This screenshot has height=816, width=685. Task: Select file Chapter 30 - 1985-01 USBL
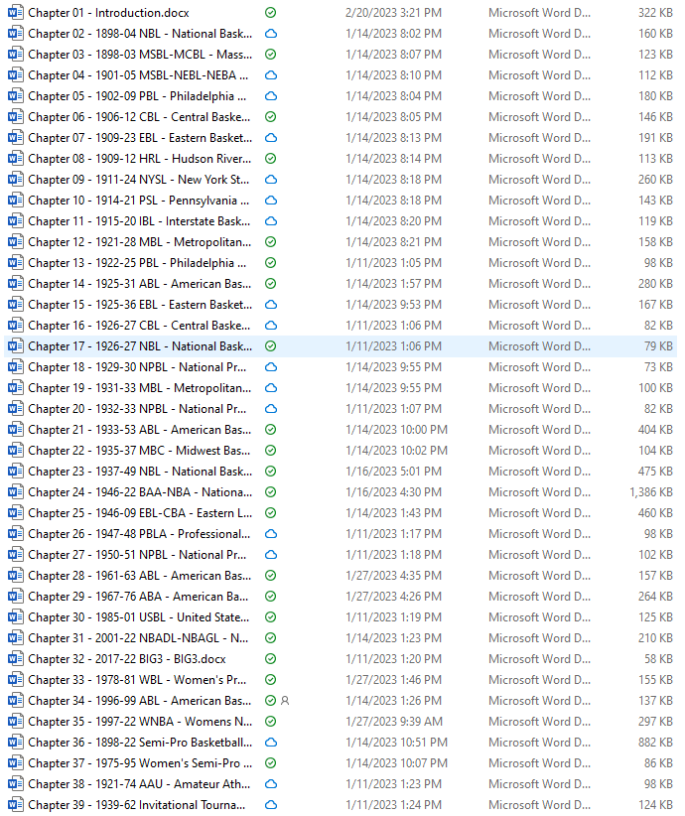tap(139, 617)
